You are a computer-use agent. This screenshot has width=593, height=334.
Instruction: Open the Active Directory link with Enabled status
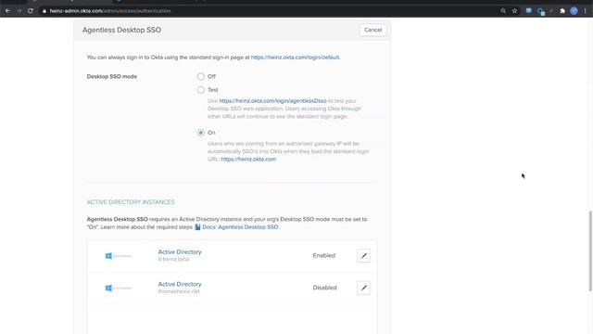pyautogui.click(x=180, y=251)
